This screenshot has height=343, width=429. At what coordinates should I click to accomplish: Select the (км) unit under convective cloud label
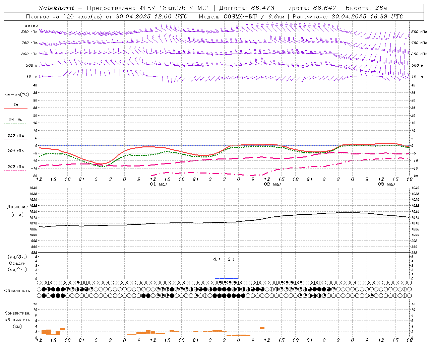point(17,326)
